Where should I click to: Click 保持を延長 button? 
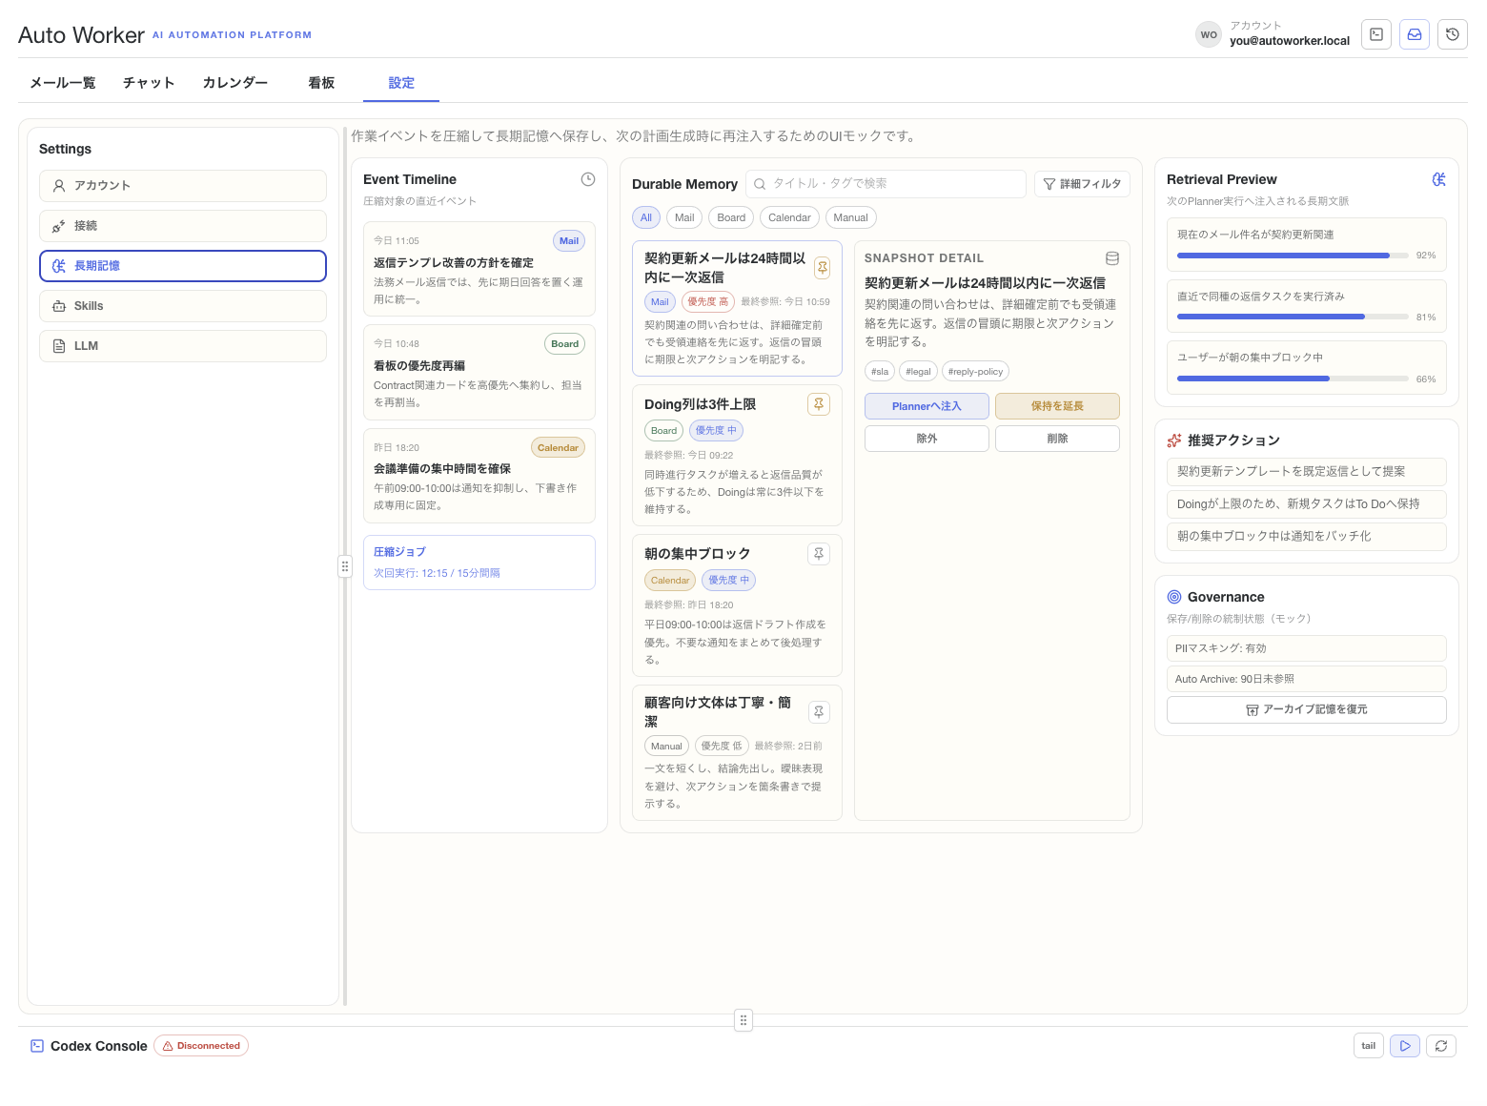(1057, 406)
